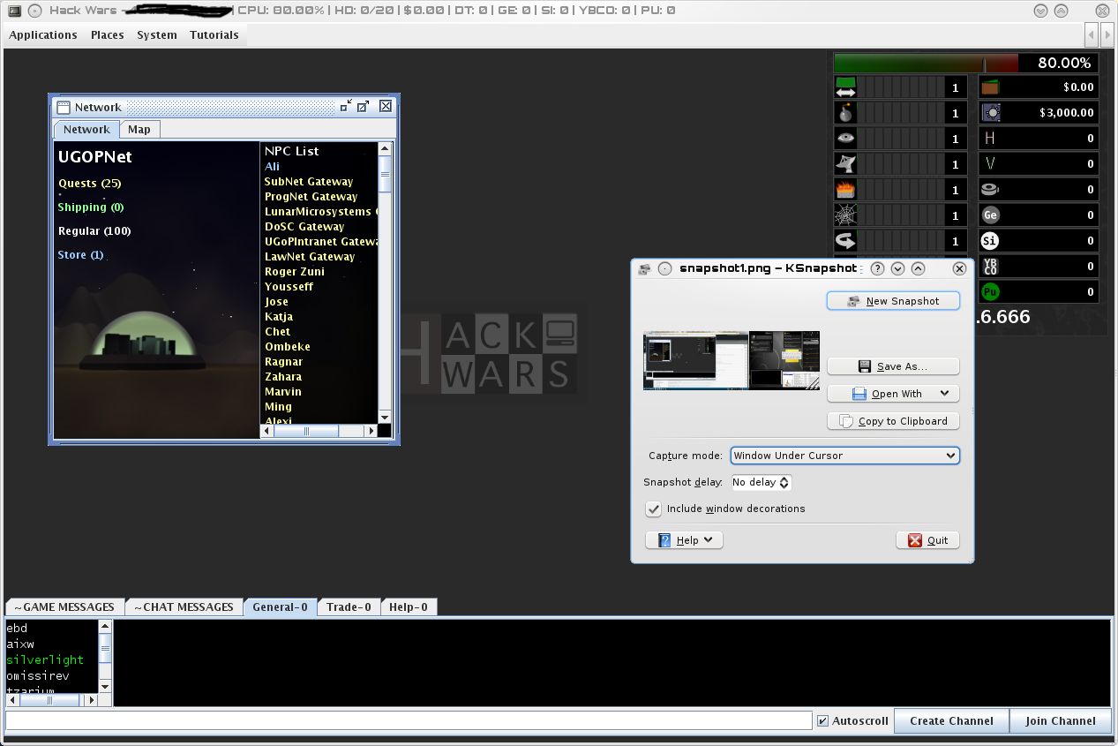Open the Capture mode dropdown
Viewport: 1118px width, 746px height.
coord(844,456)
